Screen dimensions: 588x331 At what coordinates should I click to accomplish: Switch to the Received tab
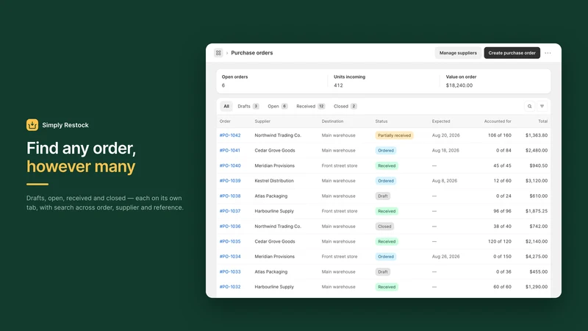point(310,106)
